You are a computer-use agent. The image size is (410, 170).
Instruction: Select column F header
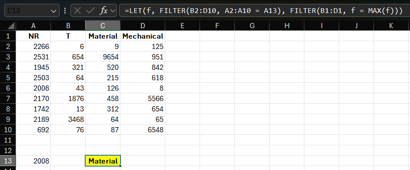217,26
